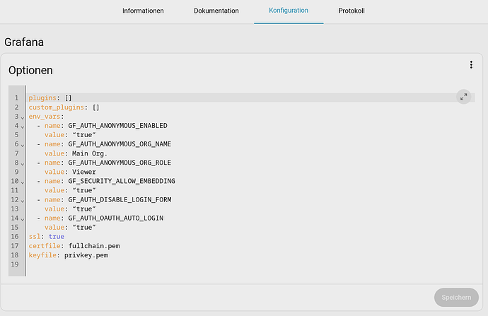Fold line 10 GF_SECURITY_ALLOW_EMBEDDING entry
488x316 pixels.
[23, 182]
